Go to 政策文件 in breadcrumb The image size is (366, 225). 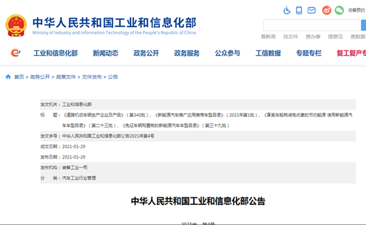[x=66, y=77]
